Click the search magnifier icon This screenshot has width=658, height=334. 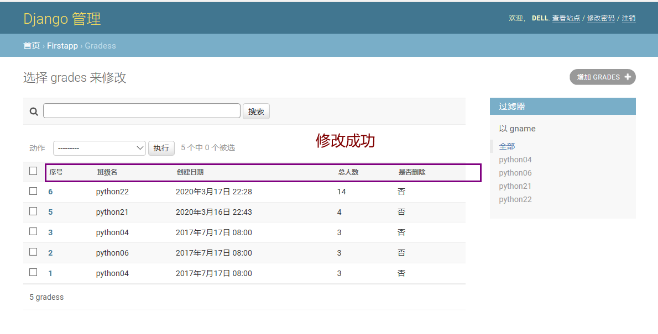(34, 112)
